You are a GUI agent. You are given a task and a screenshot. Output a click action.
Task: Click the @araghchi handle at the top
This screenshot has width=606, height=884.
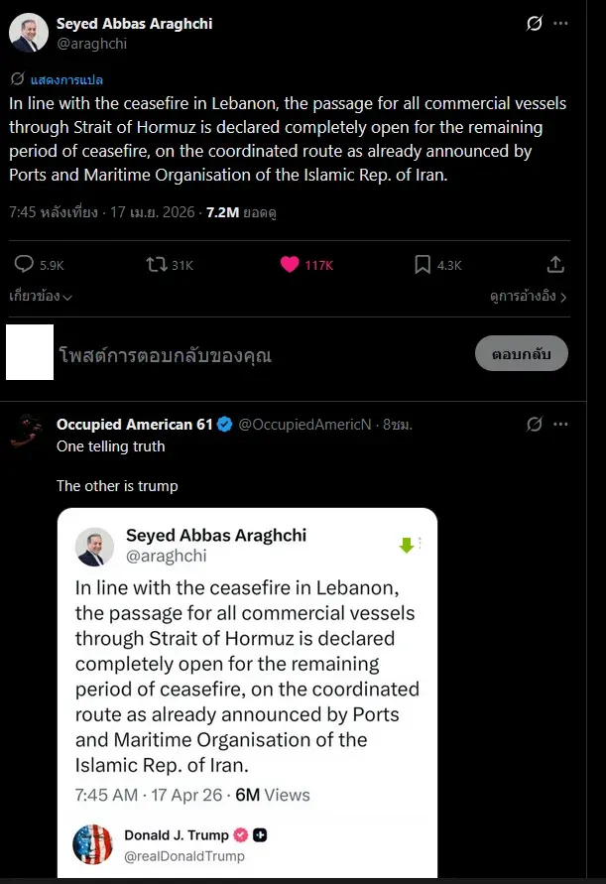[90, 43]
